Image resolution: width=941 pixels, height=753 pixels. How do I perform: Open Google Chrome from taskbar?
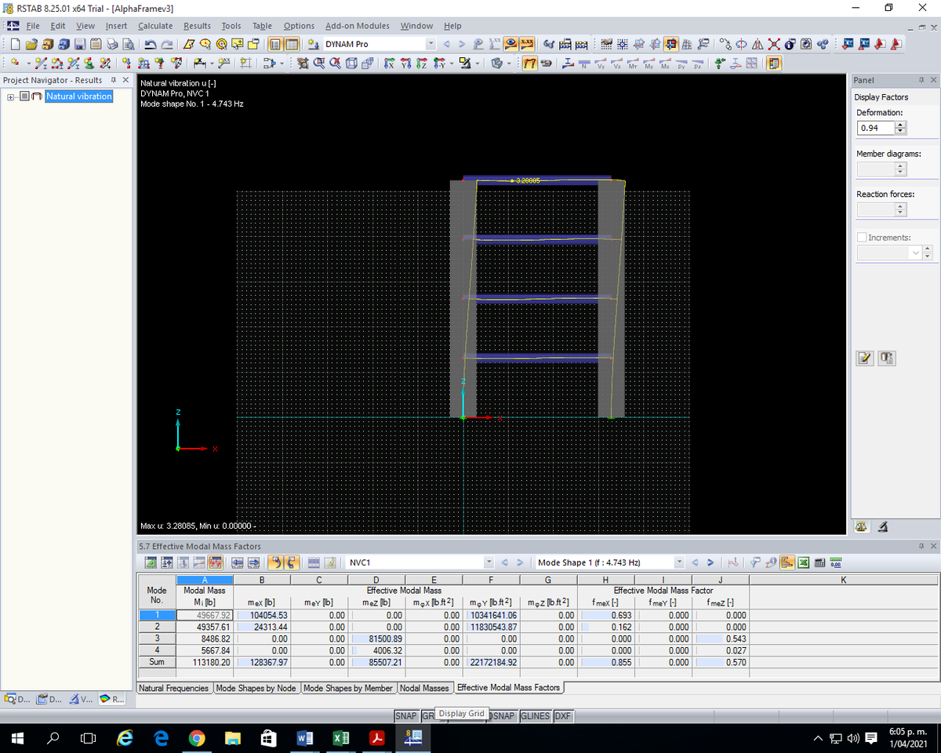(x=197, y=739)
